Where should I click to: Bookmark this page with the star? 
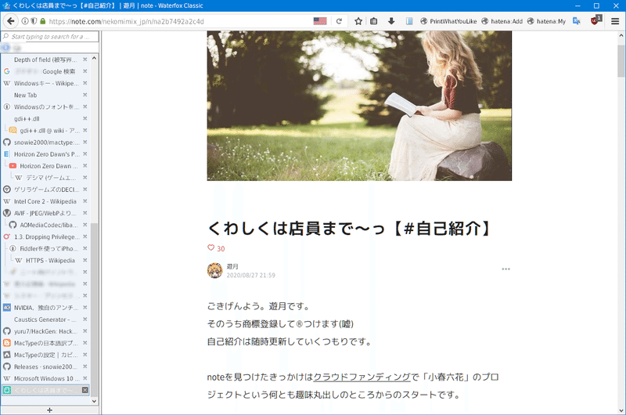pyautogui.click(x=358, y=21)
